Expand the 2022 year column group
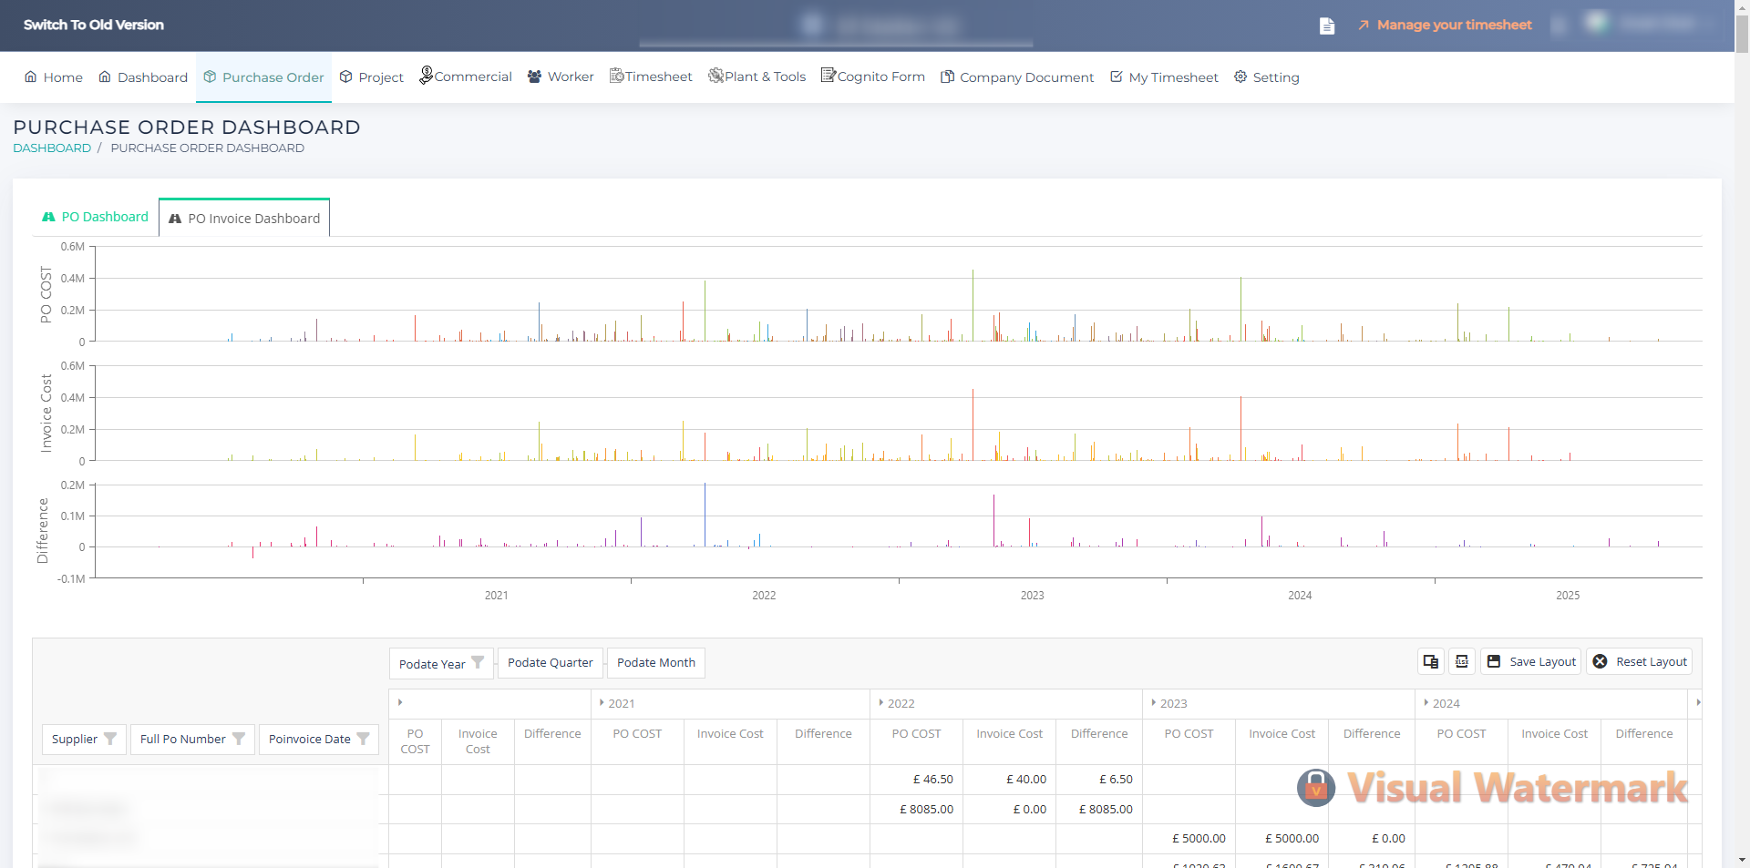This screenshot has height=868, width=1750. pos(881,703)
